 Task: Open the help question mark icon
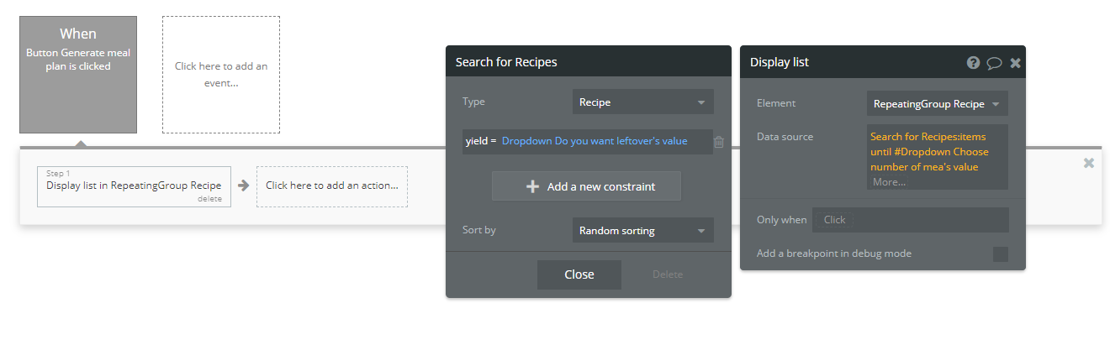tap(973, 63)
